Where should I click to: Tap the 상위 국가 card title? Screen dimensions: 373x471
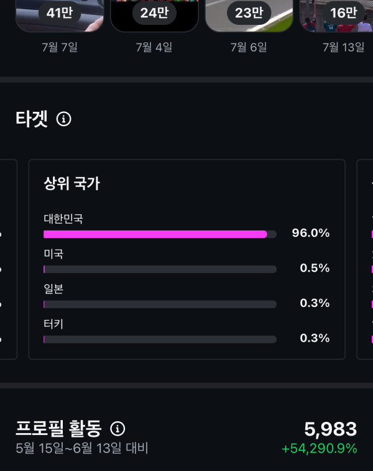tap(72, 183)
